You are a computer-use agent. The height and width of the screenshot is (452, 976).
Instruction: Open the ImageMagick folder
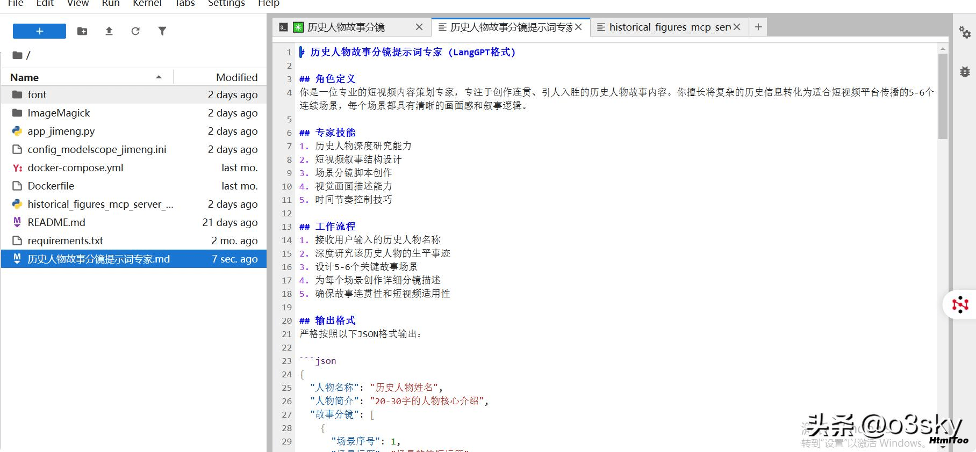(x=133, y=113)
